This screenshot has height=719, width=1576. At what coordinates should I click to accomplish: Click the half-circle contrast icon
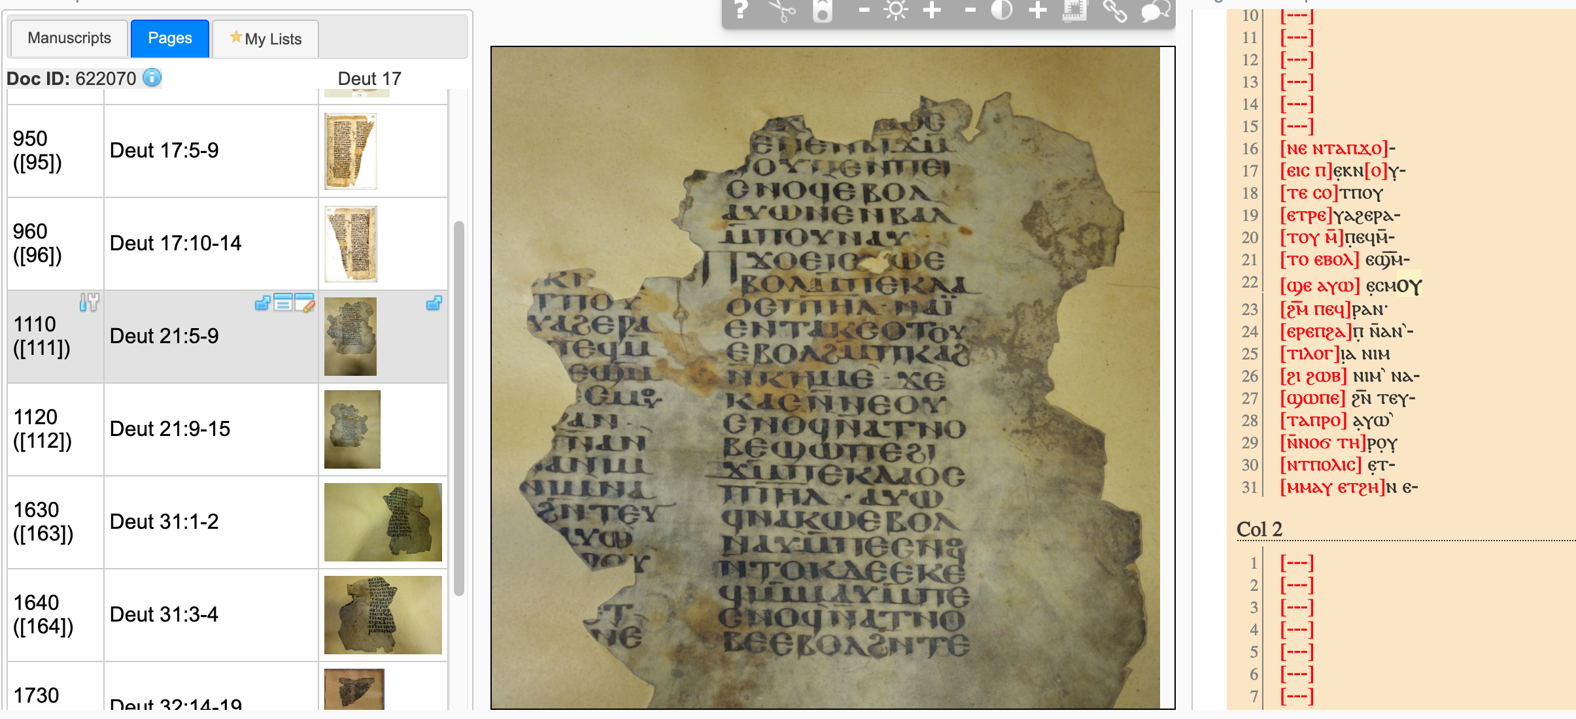(x=1001, y=10)
